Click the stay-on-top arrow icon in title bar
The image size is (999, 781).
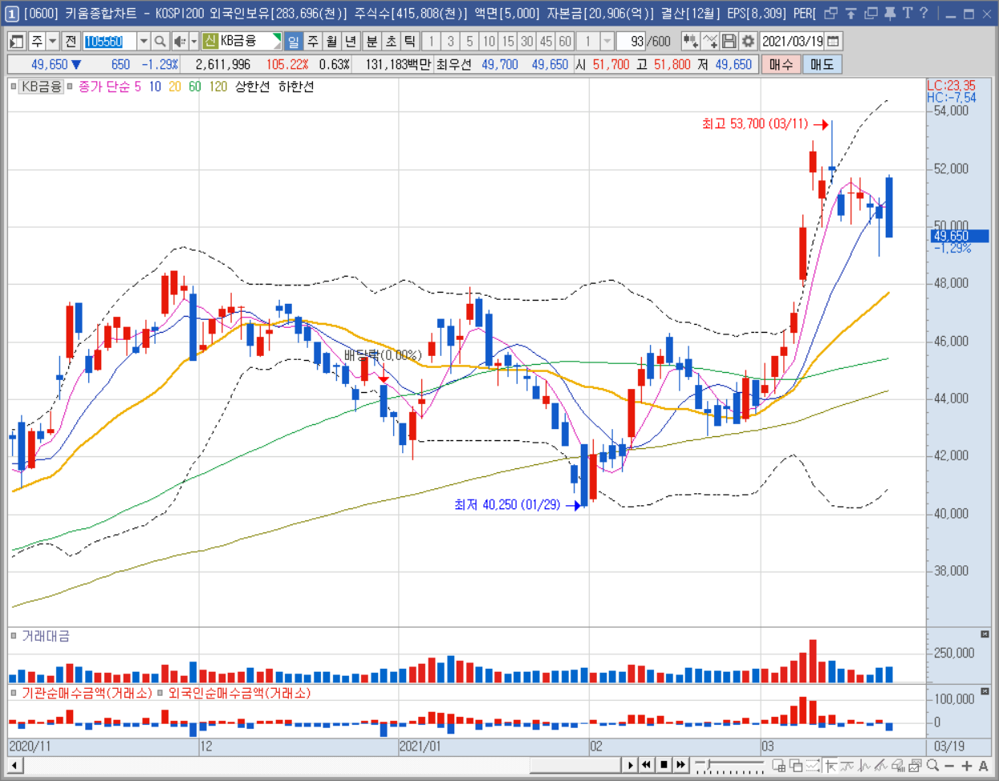point(851,14)
